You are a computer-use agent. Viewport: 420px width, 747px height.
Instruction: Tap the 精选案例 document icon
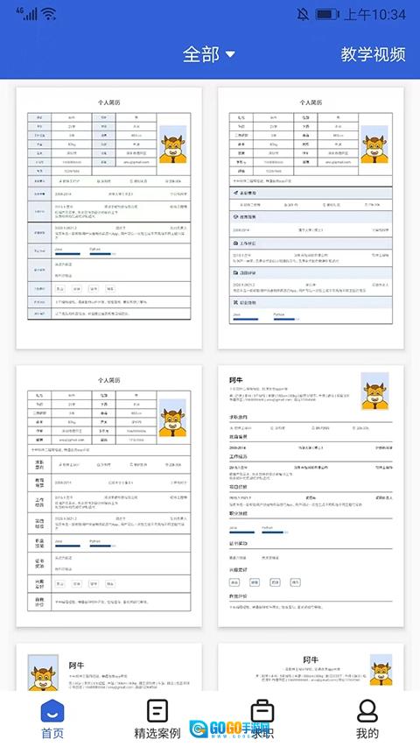(157, 710)
